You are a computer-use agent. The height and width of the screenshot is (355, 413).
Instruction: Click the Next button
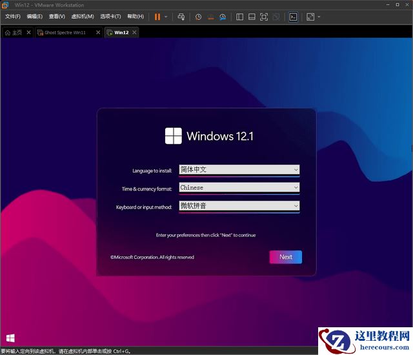coord(285,257)
